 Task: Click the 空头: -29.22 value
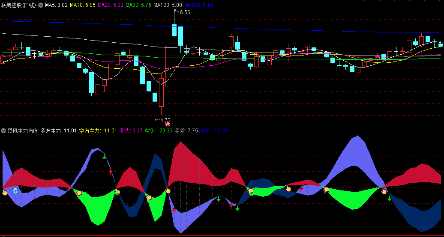click(x=159, y=131)
